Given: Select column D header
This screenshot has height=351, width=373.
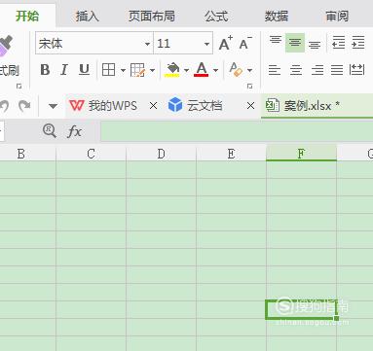Looking at the screenshot, I should click(161, 154).
